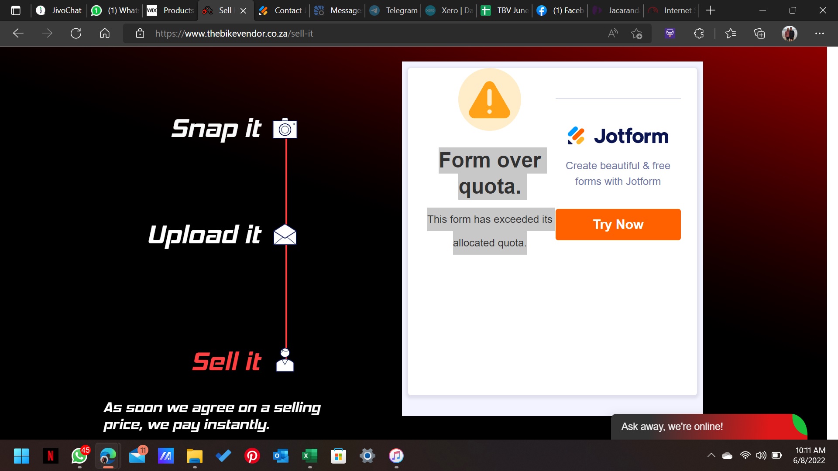This screenshot has width=838, height=471.
Task: Open a new browser tab
Action: coord(711,10)
